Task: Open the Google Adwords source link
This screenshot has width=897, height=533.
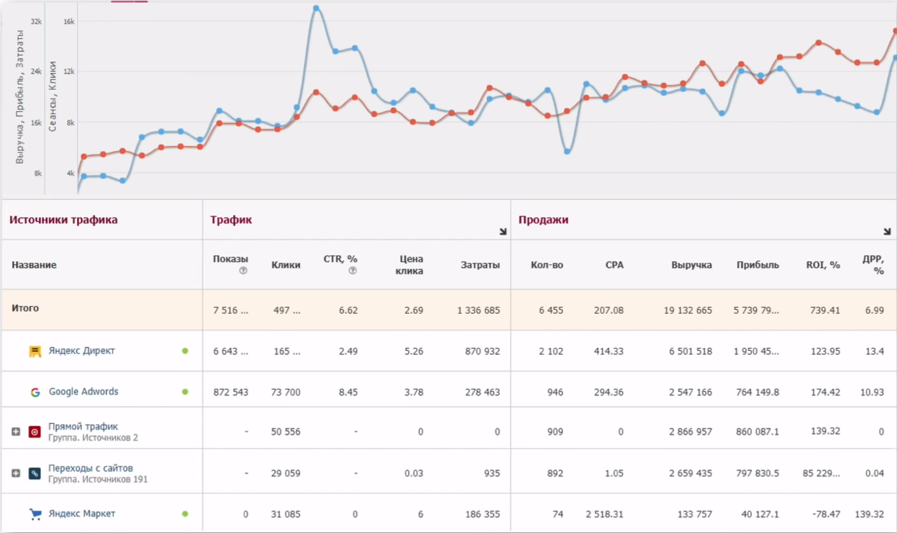Action: coord(84,391)
